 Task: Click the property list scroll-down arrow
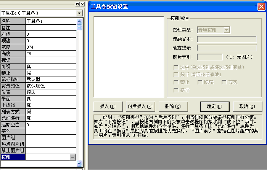pyautogui.click(x=79, y=163)
